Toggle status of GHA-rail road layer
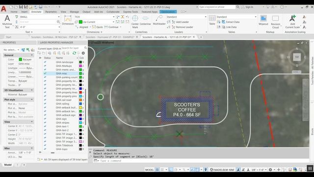314x177 pixels. coord(45,100)
